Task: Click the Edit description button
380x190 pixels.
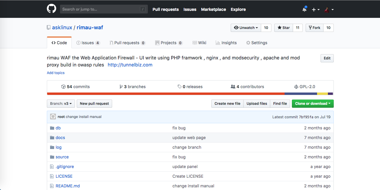Action: (x=327, y=58)
